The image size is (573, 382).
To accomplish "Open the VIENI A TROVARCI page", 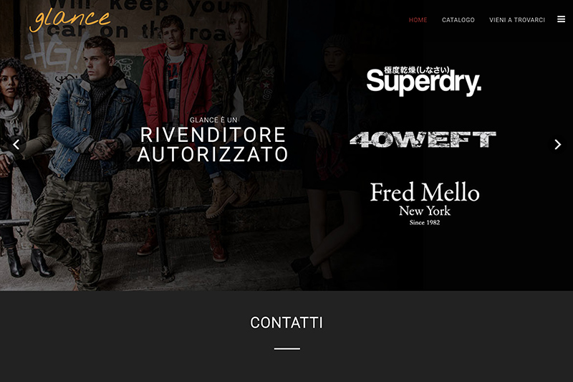I will 516,20.
